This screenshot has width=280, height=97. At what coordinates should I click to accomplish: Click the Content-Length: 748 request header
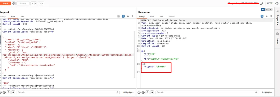coord(15,24)
